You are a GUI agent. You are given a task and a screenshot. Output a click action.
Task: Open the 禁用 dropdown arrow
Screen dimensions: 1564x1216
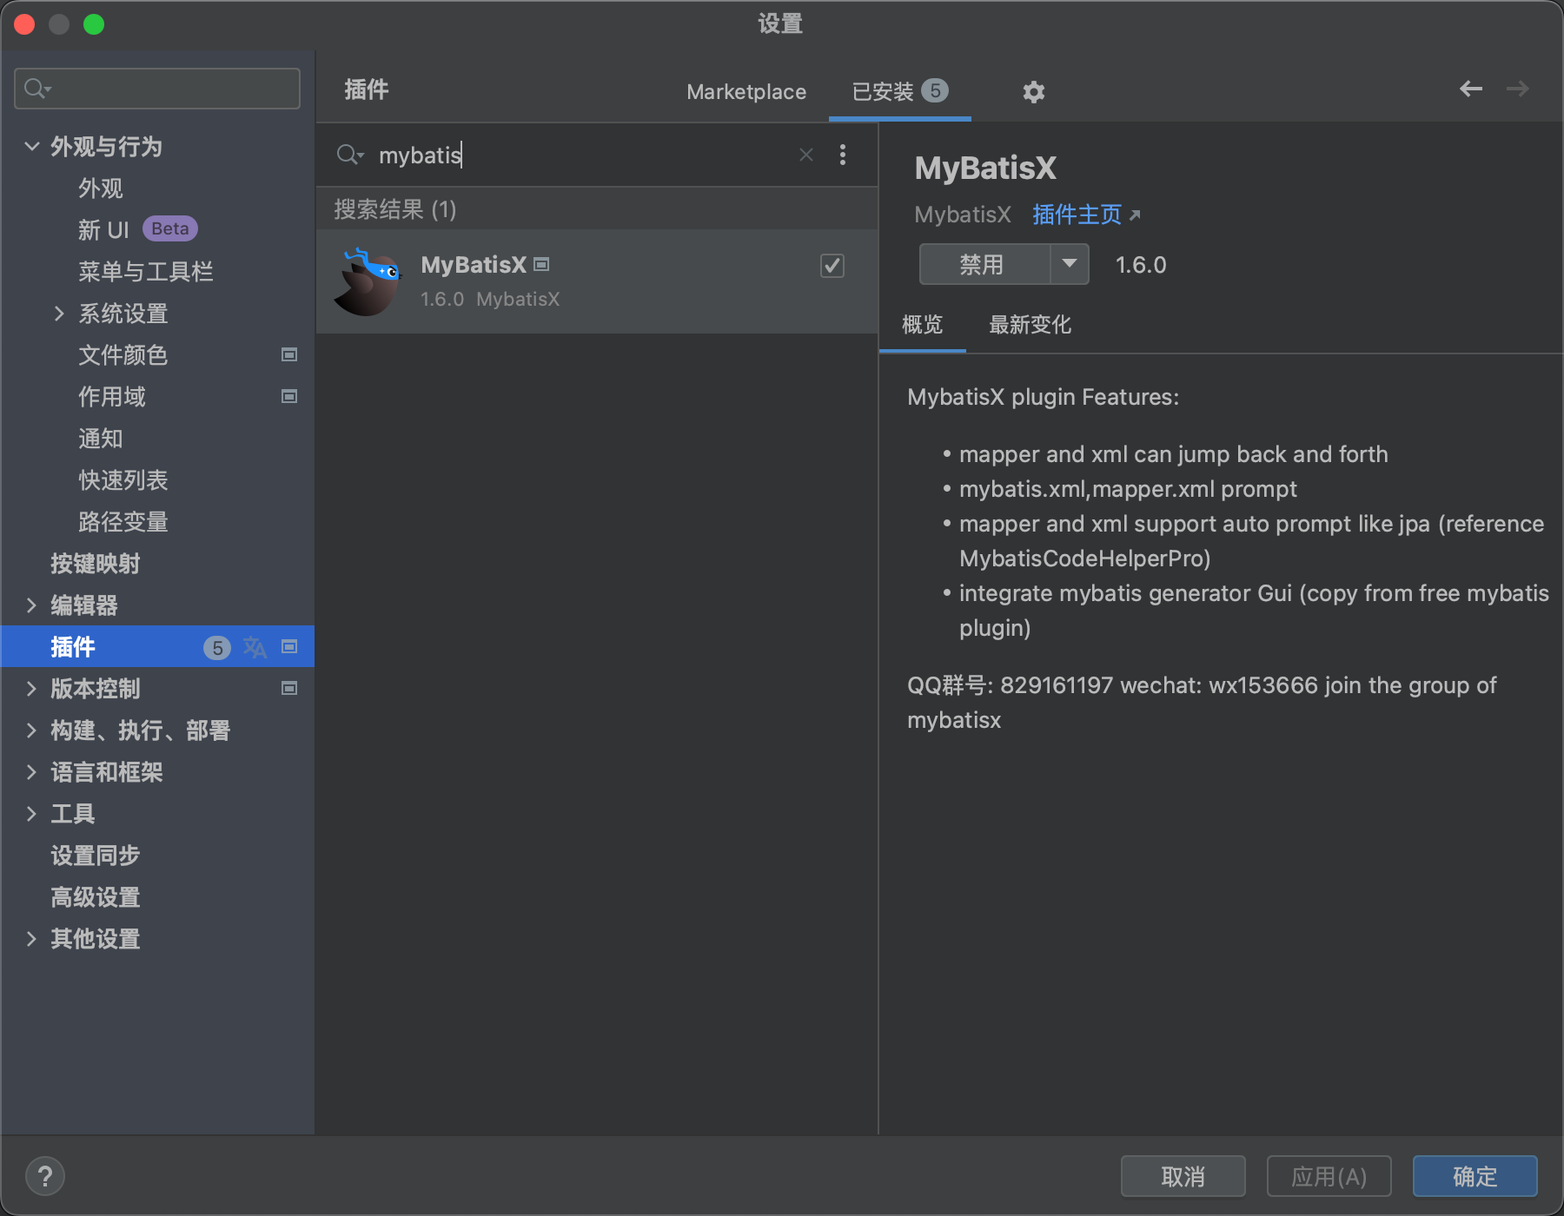(x=1070, y=264)
